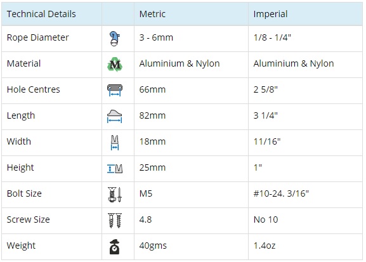
Task: Select the Imperial column header
Action: tap(270, 14)
